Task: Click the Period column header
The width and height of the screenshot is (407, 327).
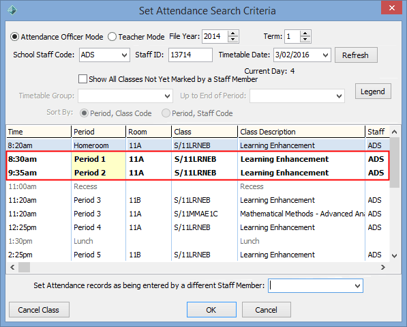Action: click(x=99, y=132)
